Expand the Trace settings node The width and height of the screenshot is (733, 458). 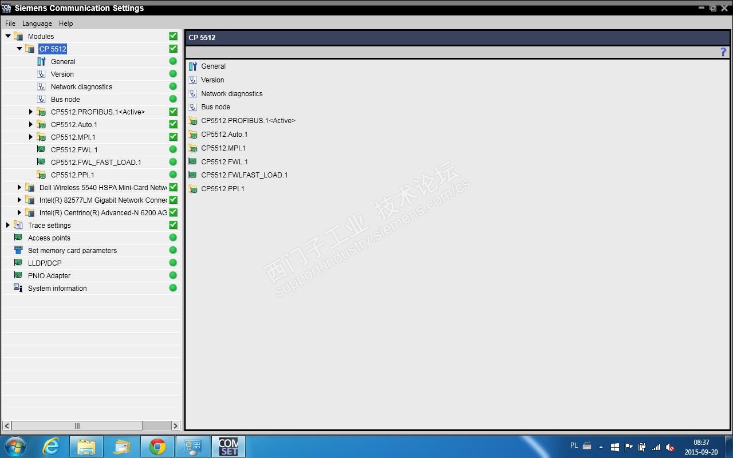[x=8, y=225]
